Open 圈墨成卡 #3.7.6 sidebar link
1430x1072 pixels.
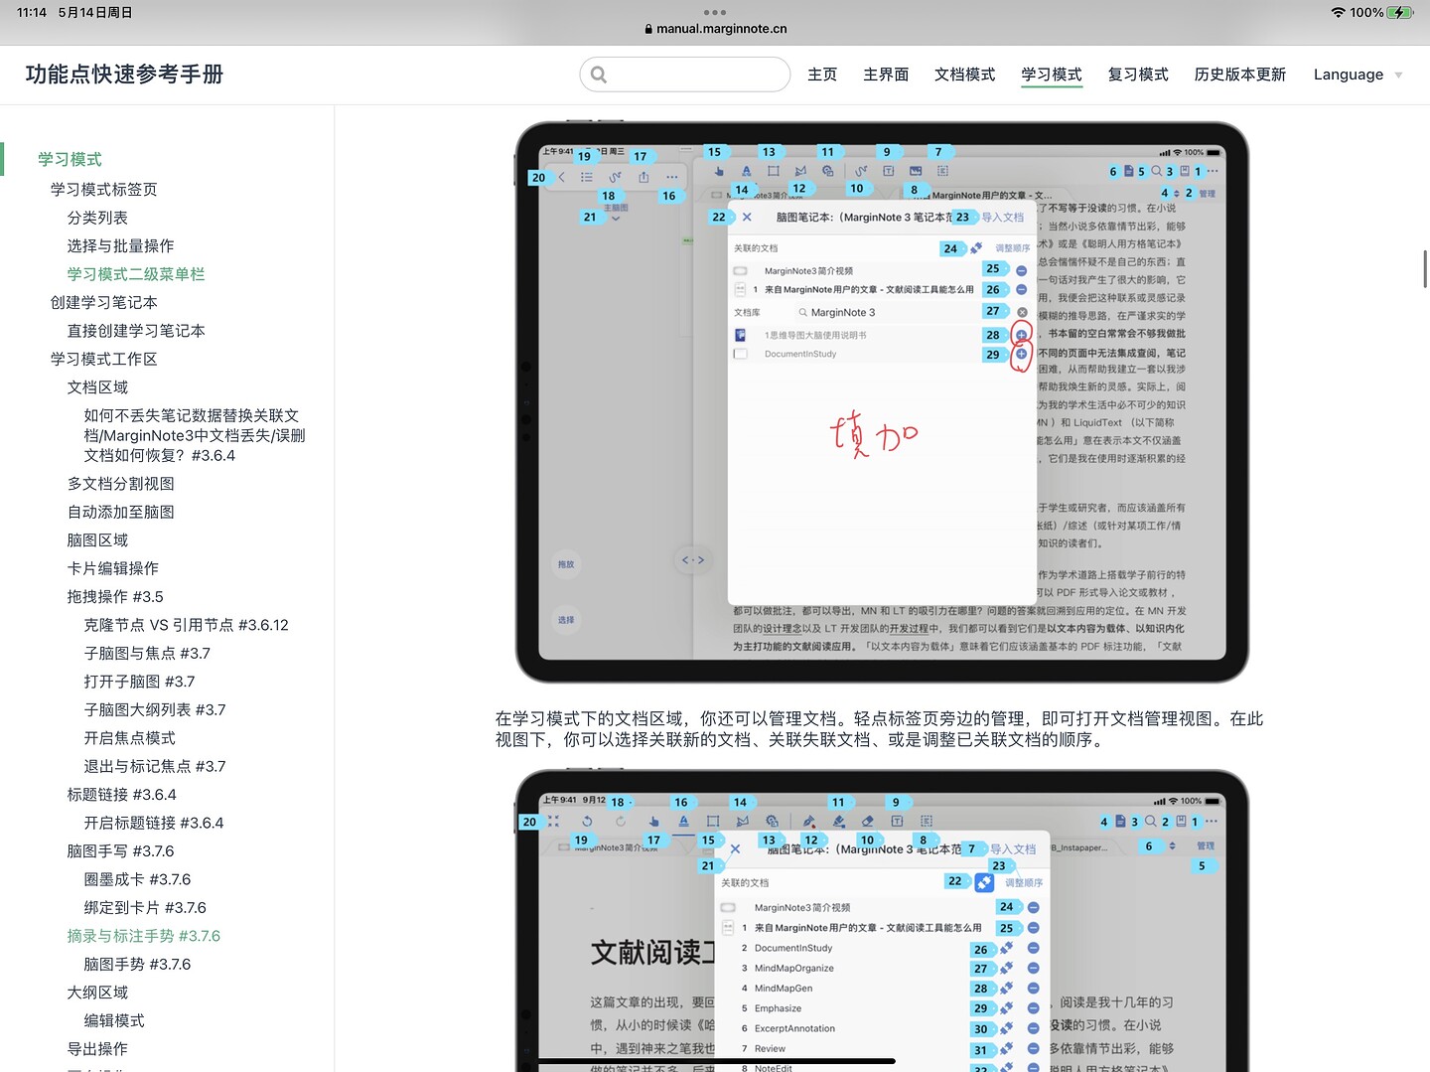click(138, 880)
